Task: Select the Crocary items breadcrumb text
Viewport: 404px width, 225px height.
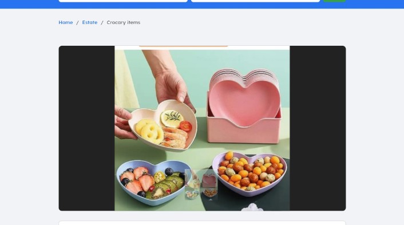Action: pos(124,22)
